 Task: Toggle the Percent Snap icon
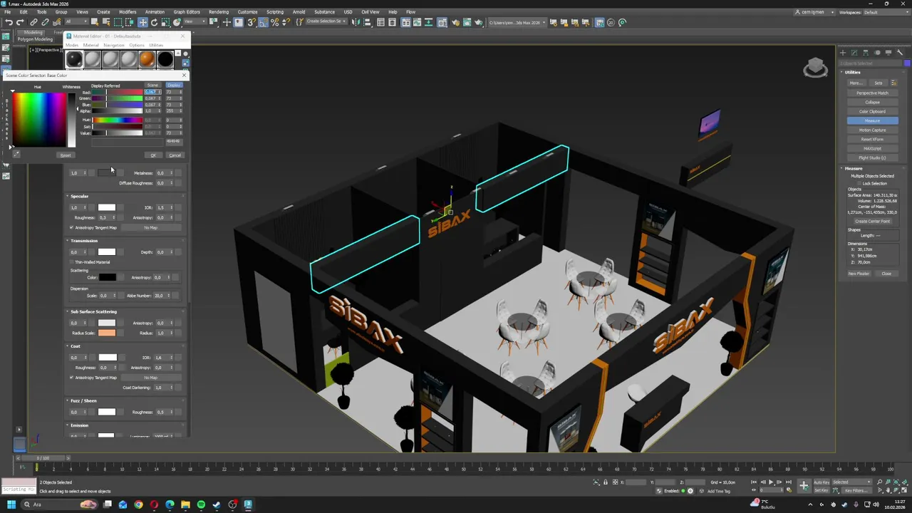(274, 22)
